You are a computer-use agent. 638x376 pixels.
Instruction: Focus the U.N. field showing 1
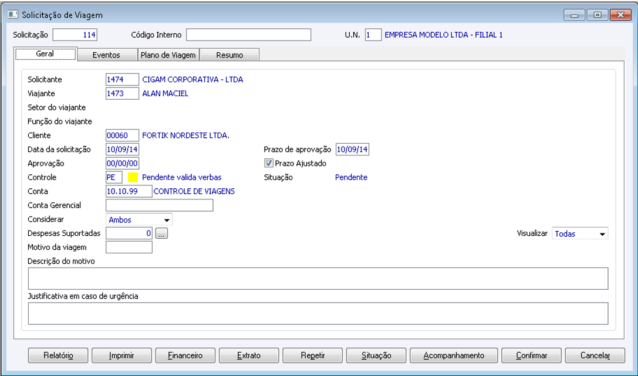tap(373, 35)
